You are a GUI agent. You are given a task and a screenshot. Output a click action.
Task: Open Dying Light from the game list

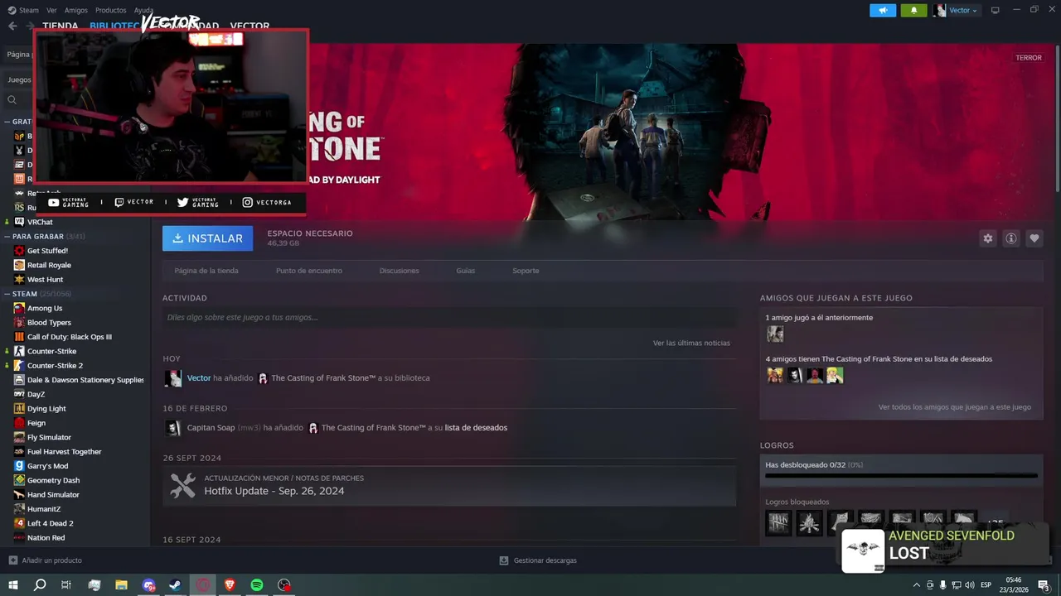tap(46, 408)
